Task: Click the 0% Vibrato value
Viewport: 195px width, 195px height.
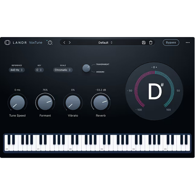Action: pos(73,90)
